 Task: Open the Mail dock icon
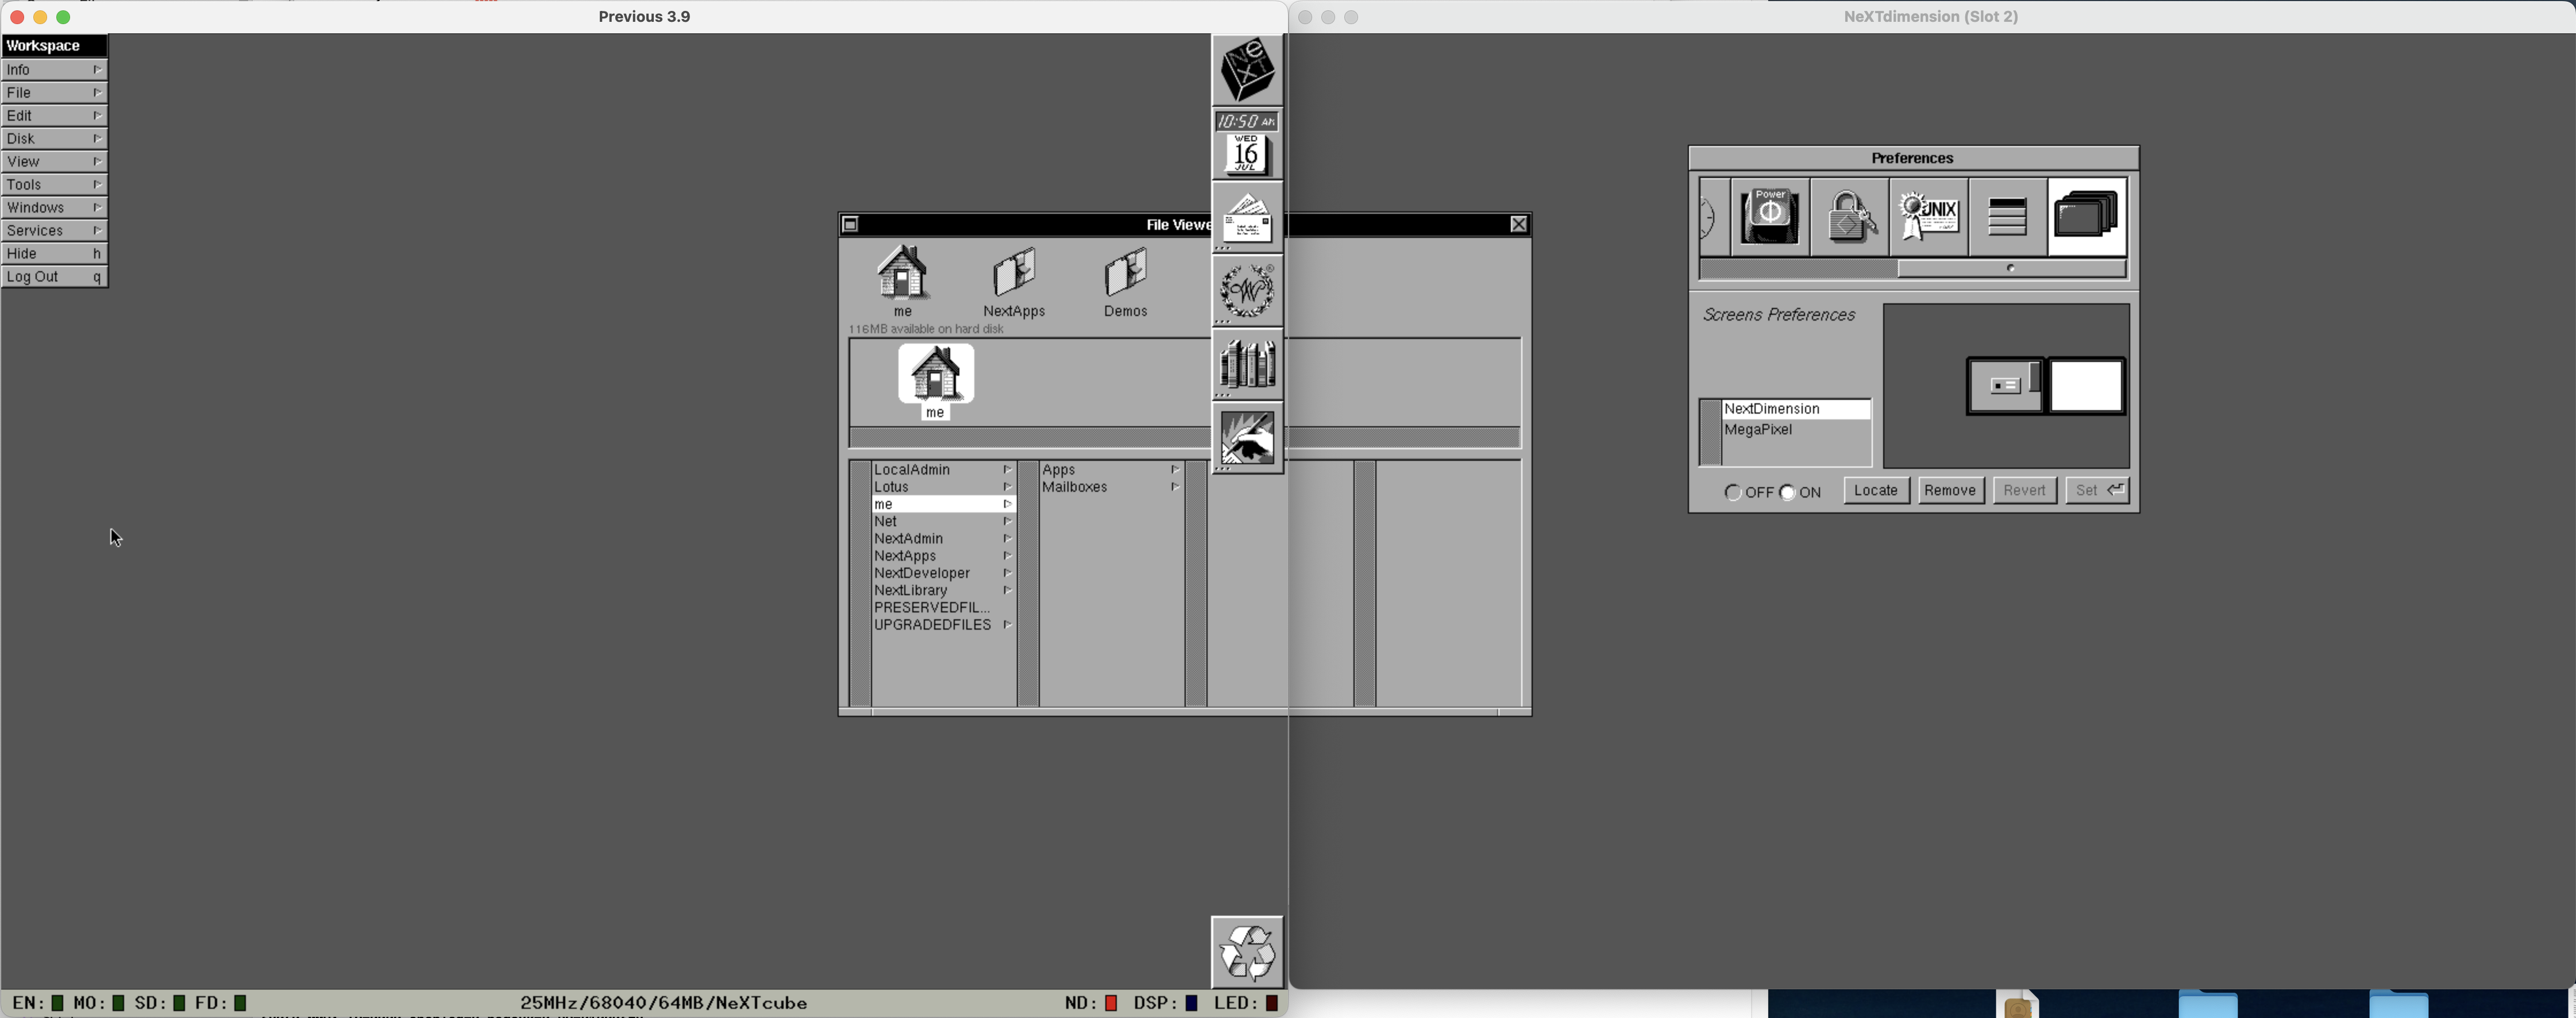point(1247,218)
